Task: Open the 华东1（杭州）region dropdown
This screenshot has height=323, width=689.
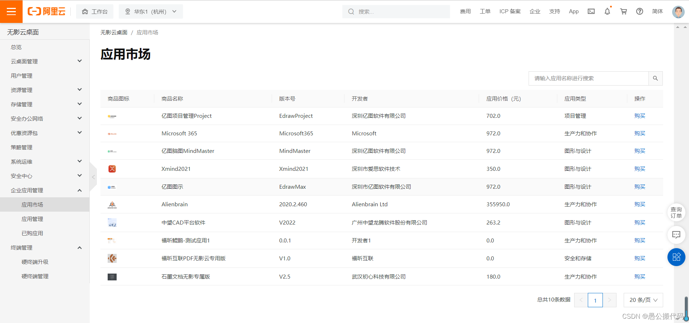Action: 151,11
